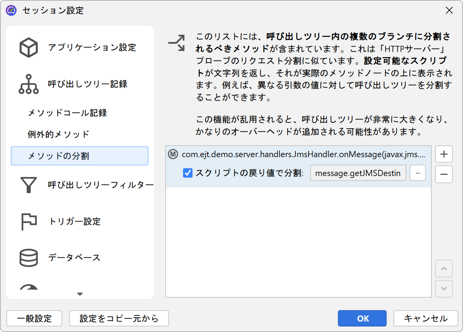Click the message.getJMSDestin script field
Screen dimensions: 463x332
click(358, 173)
